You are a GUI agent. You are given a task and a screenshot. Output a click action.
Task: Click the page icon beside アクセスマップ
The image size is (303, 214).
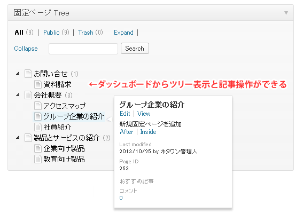click(x=38, y=106)
